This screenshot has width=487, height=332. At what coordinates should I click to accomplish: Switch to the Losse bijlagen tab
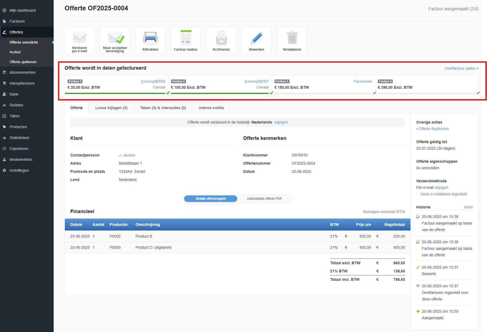click(x=111, y=108)
